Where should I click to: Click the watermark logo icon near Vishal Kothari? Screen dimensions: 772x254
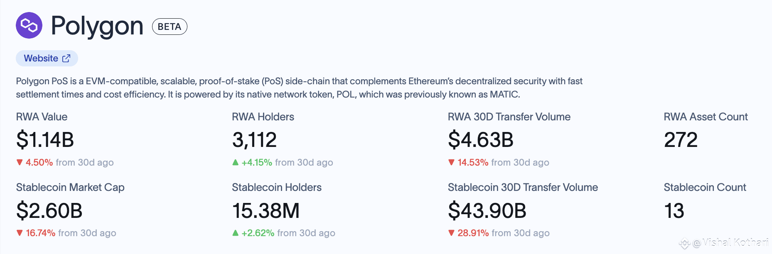coord(684,243)
